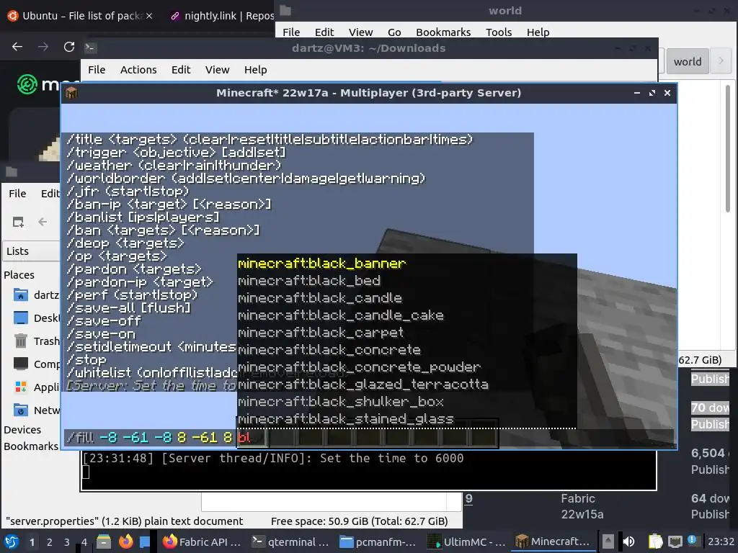Switch to workspace 2

click(50, 542)
